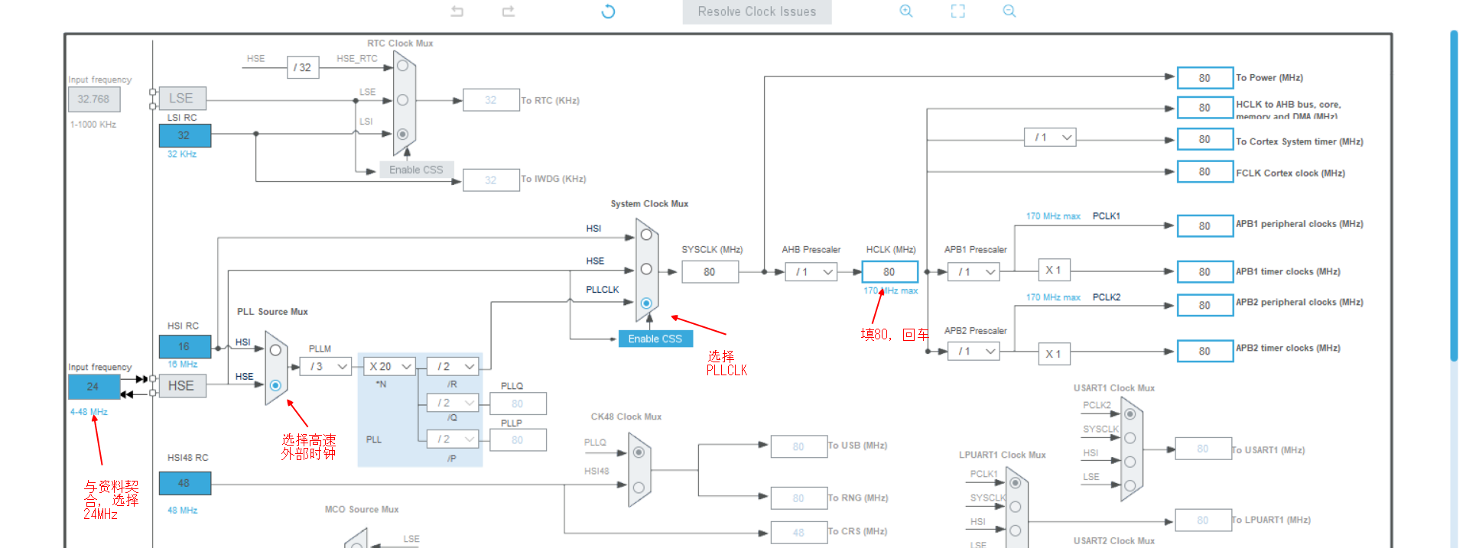1466x548 pixels.
Task: Click the undo arrow icon
Action: point(457,11)
